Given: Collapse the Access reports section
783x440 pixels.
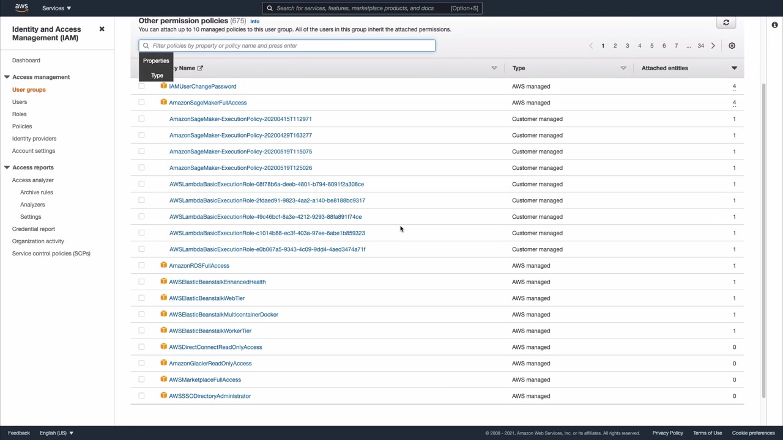Looking at the screenshot, I should [x=7, y=167].
